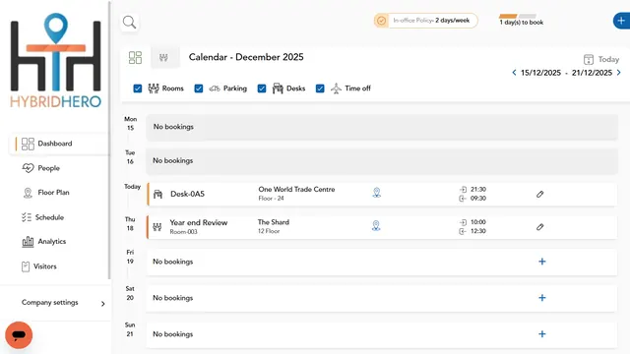The image size is (630, 354).
Task: Open Dashboard in the sidebar
Action: 59,144
